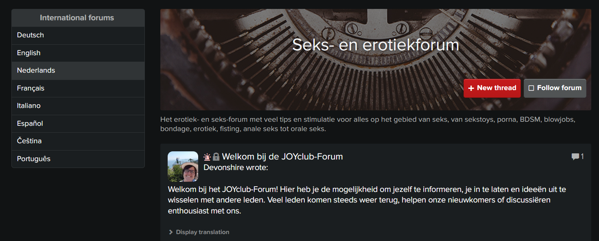Viewport: 599px width, 241px height.
Task: Select English forum language
Action: (78, 53)
